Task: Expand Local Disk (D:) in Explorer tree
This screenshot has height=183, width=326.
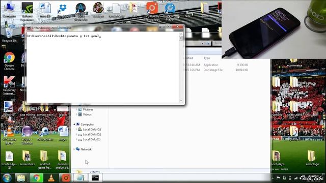Action: coord(77,134)
